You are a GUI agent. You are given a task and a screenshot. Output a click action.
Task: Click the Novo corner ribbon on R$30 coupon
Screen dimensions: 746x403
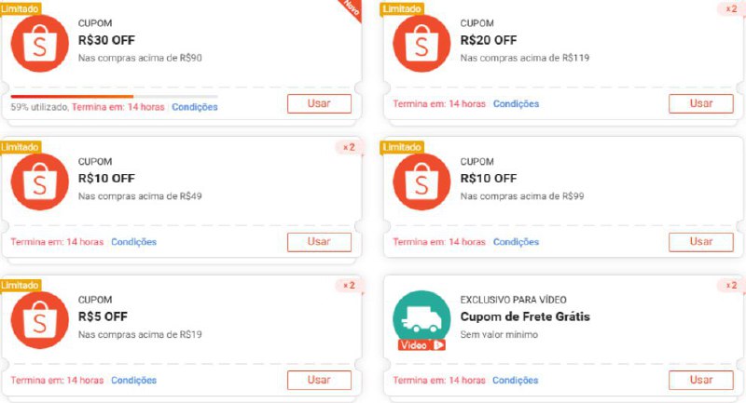pyautogui.click(x=352, y=8)
